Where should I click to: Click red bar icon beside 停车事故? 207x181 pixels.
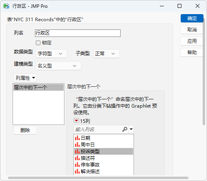(77, 165)
